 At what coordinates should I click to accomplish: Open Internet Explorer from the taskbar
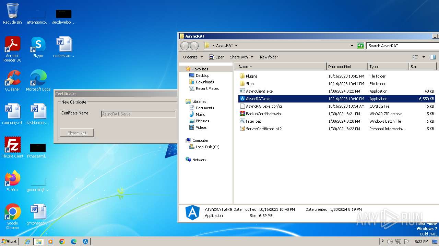click(27, 242)
